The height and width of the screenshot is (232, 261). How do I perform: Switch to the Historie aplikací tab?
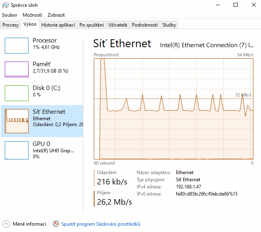pos(58,25)
